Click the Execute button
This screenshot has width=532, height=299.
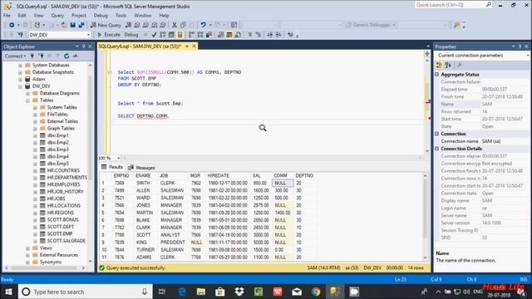(x=109, y=35)
